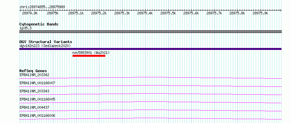Screen dimensions: 291x123
Task: Select the gray 1p35.3 cytogenetic band bar
Action: 150,32
